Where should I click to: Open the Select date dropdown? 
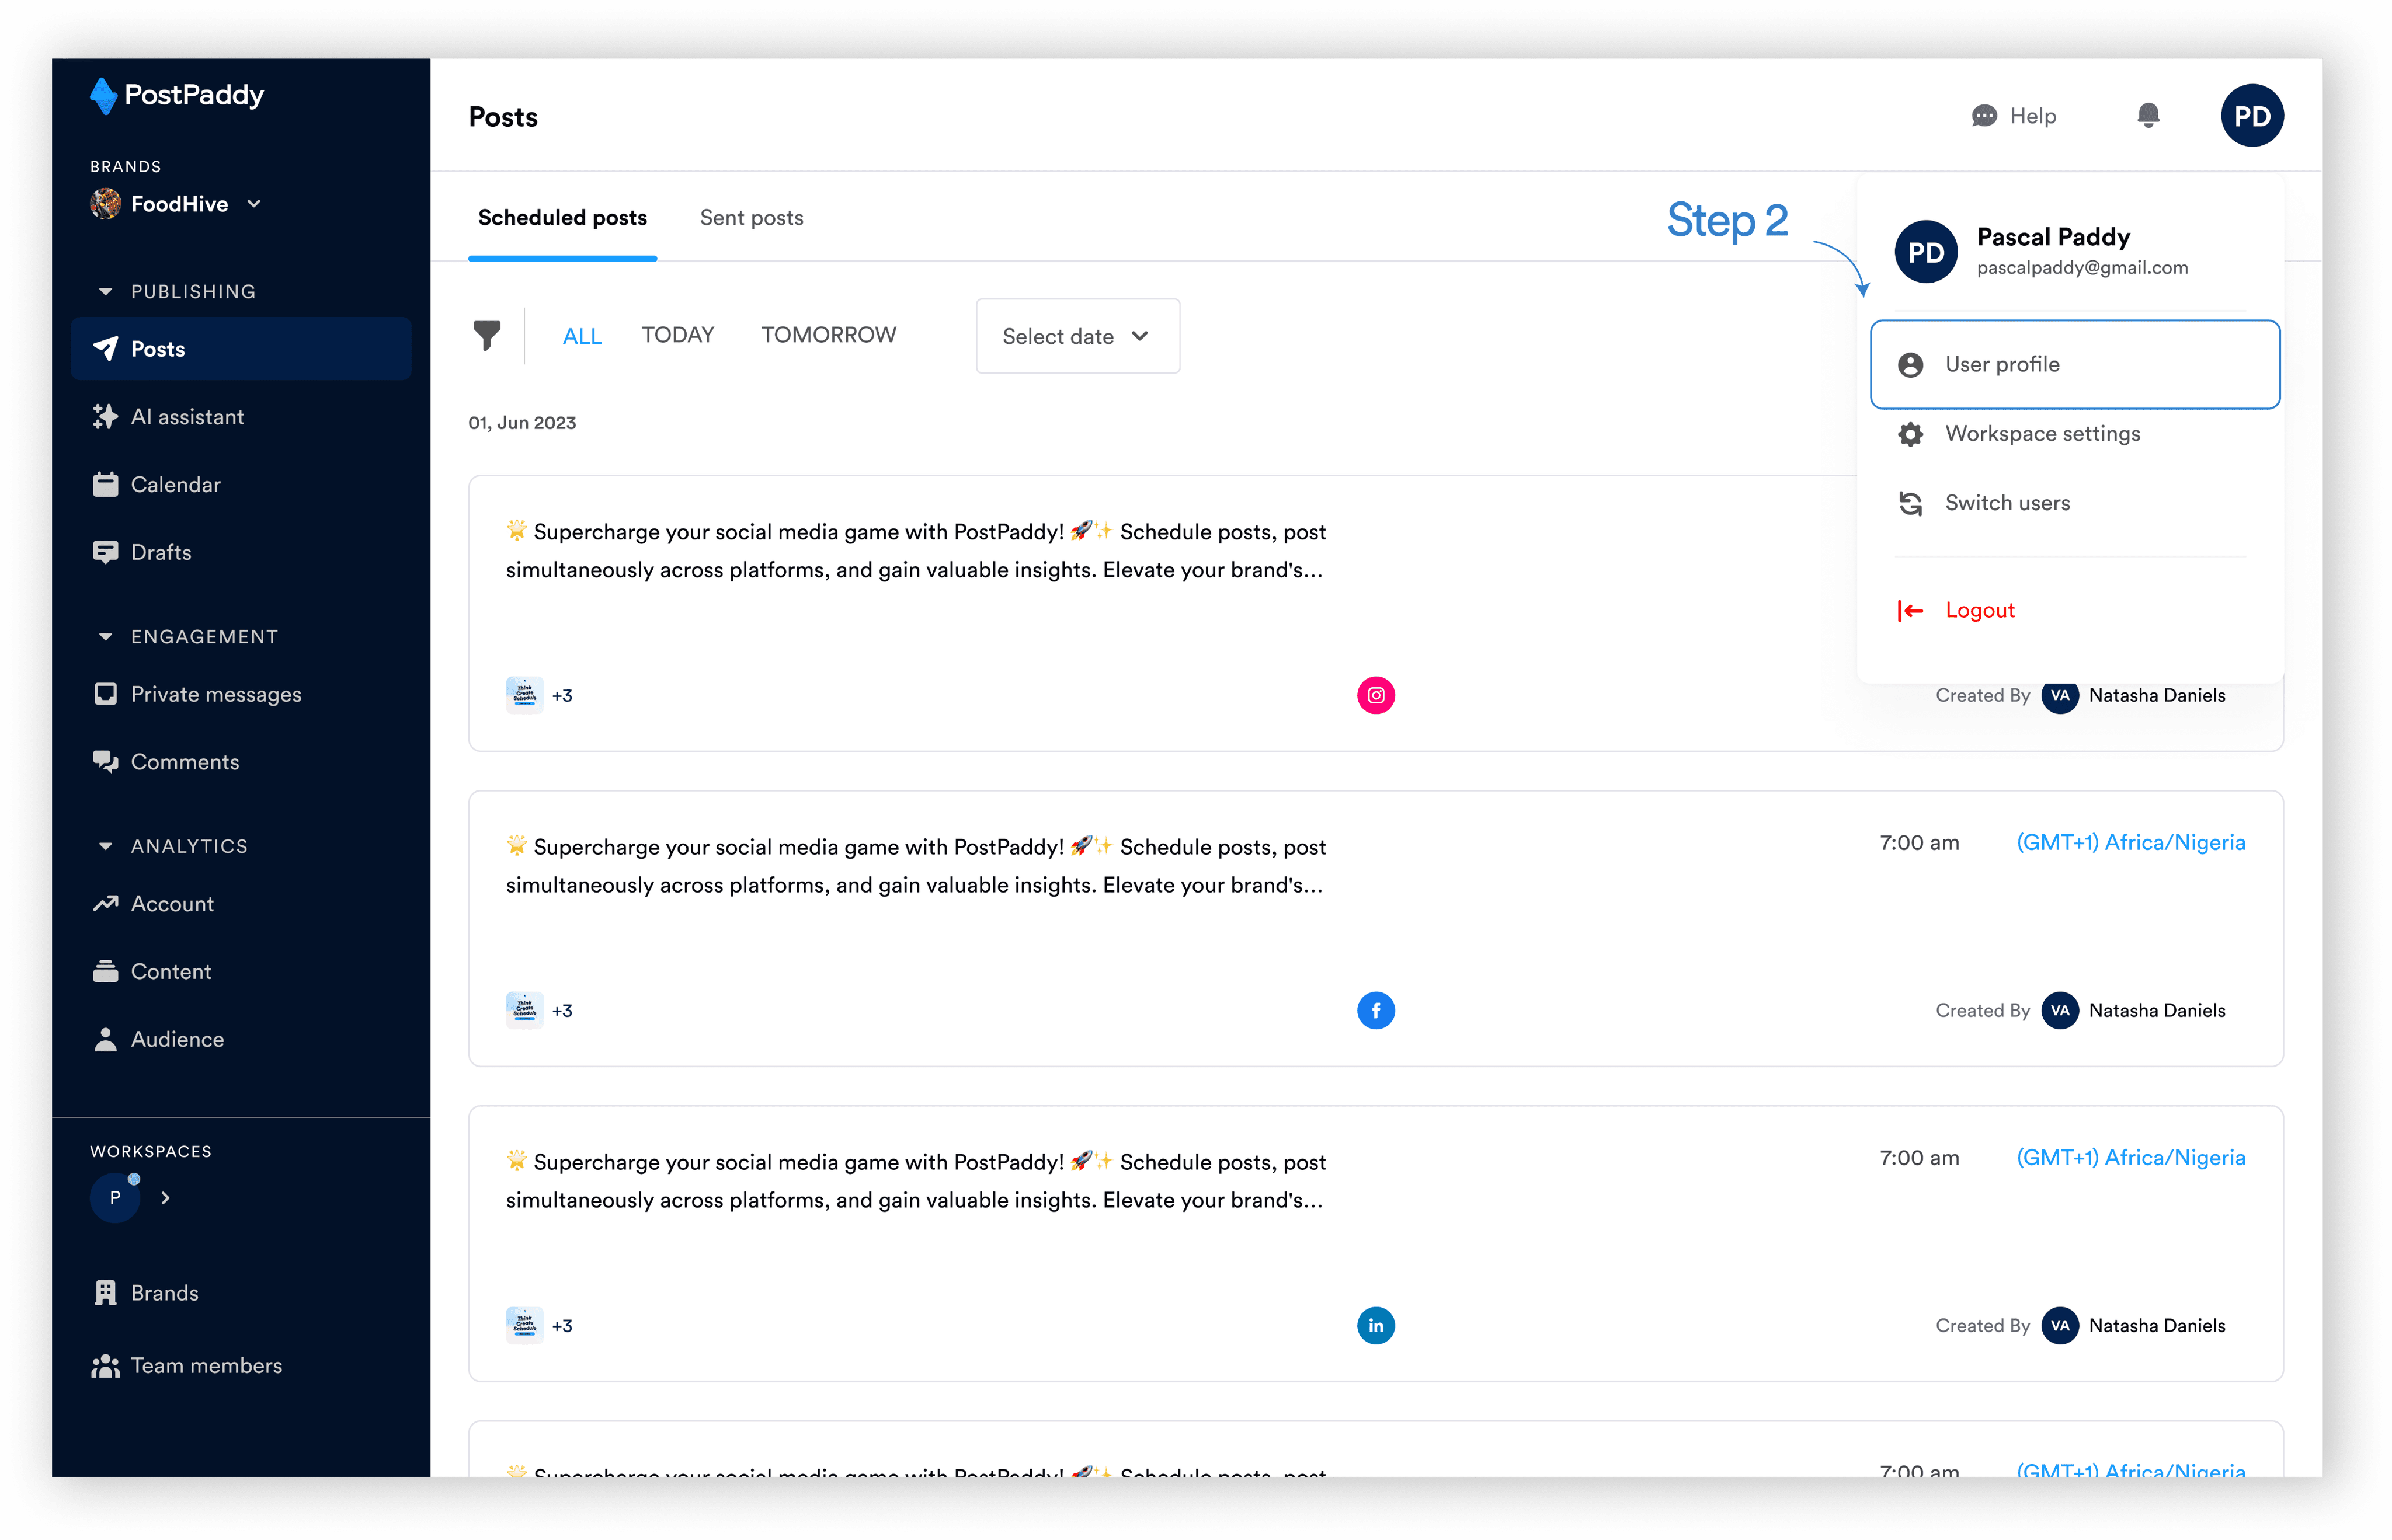pyautogui.click(x=1076, y=336)
